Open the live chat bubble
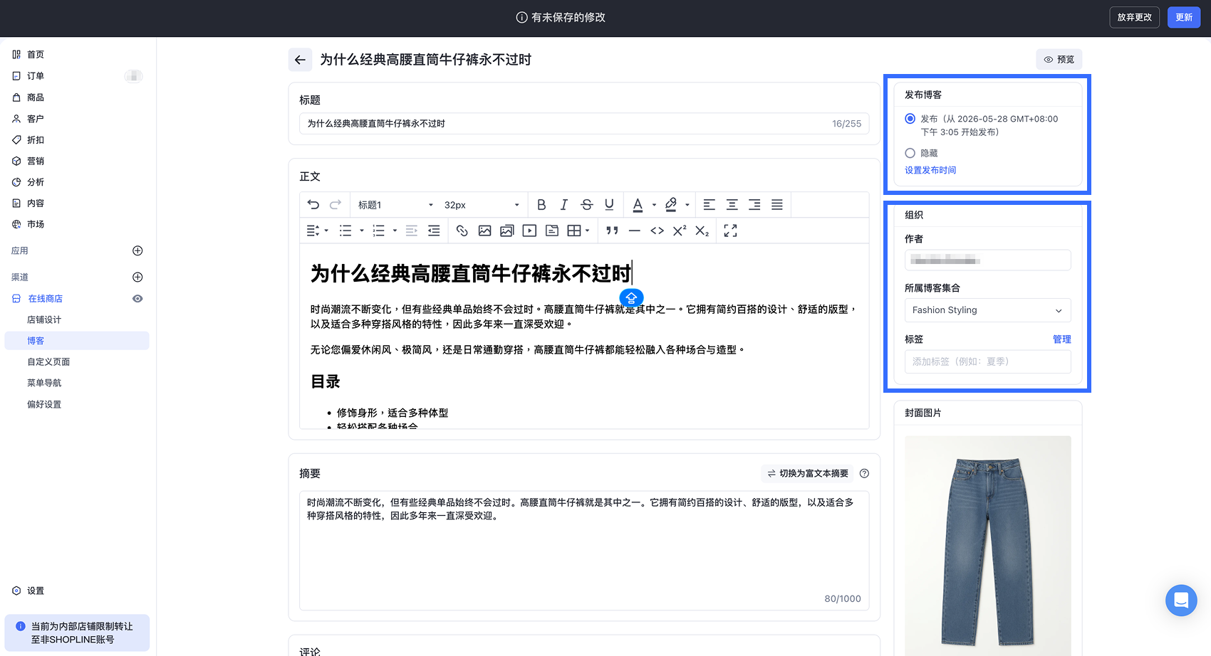The height and width of the screenshot is (656, 1211). point(1181,601)
